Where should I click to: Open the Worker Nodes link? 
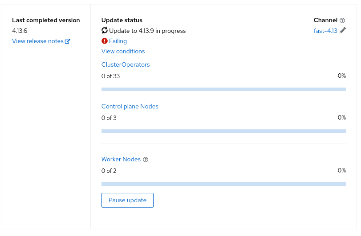coord(121,159)
